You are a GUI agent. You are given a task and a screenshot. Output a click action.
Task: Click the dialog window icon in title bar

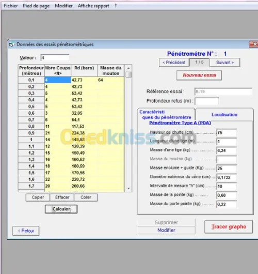click(11, 44)
